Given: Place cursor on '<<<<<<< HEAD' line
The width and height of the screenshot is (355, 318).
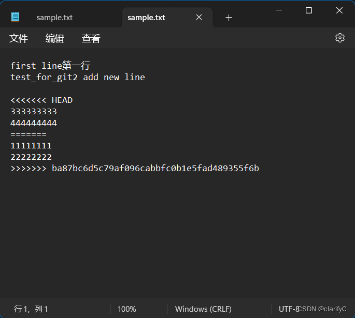Looking at the screenshot, I should click(x=41, y=100).
